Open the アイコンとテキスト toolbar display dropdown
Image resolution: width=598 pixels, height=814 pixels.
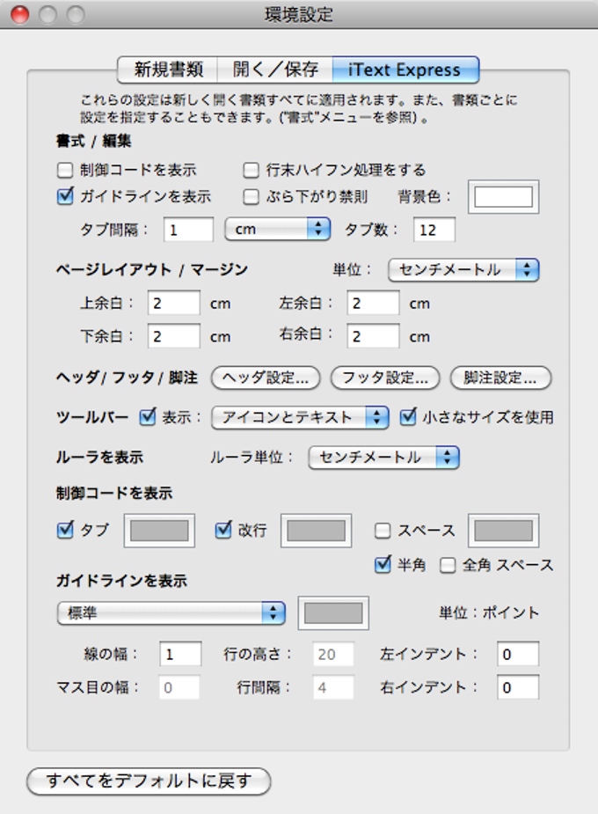coord(300,417)
